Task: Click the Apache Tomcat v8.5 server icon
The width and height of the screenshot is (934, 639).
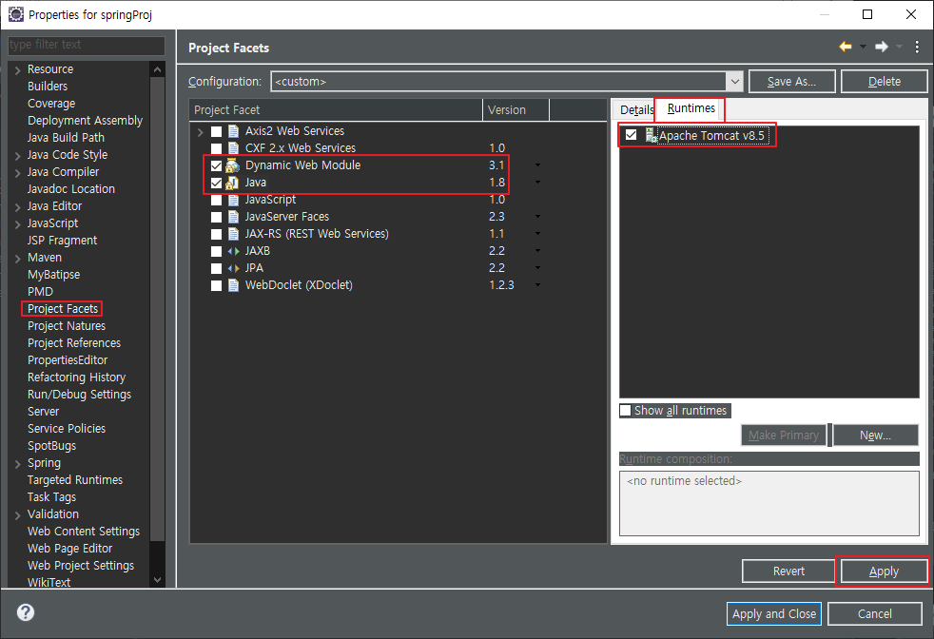Action: [x=652, y=136]
